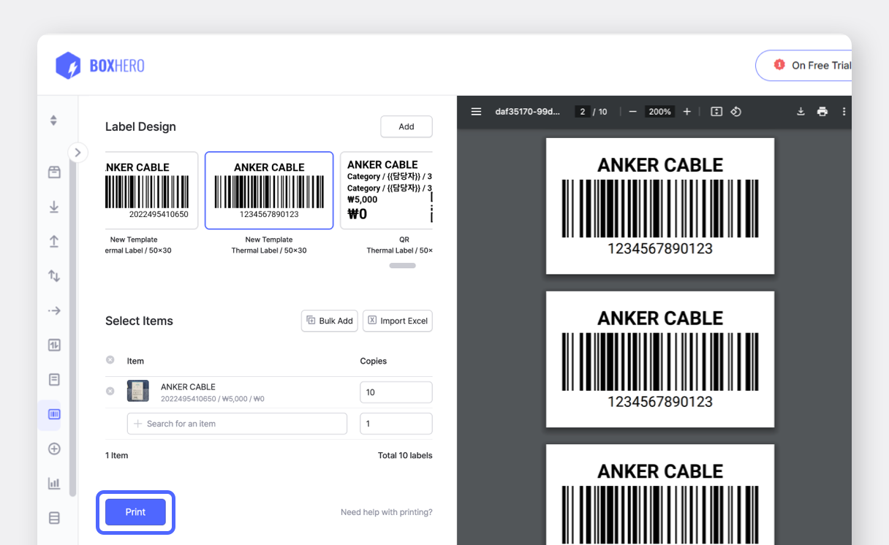Select the QR thermal label template
Viewport: 889px width, 545px height.
387,191
